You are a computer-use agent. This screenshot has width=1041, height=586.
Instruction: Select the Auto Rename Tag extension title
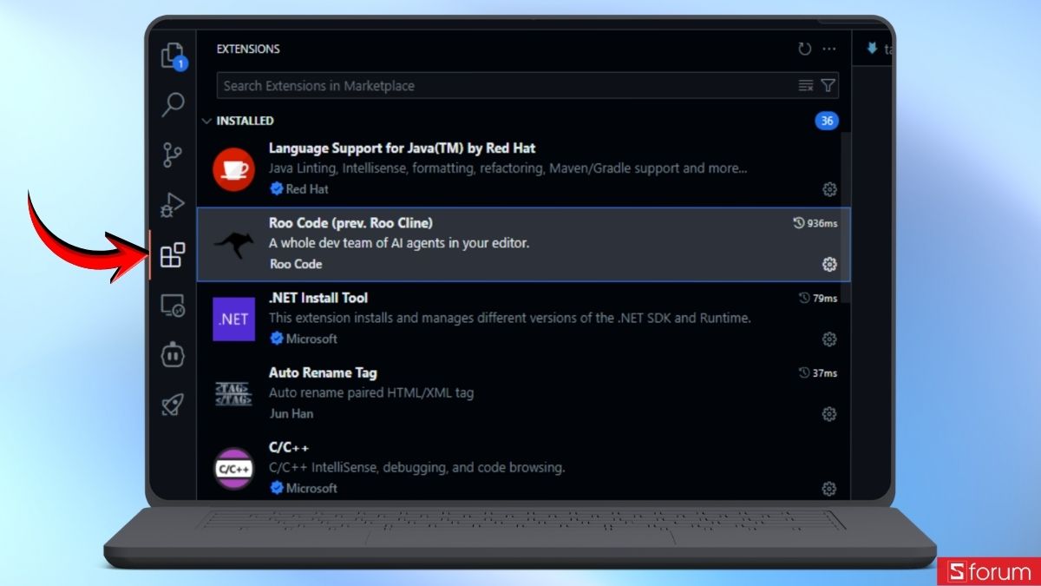(x=323, y=372)
